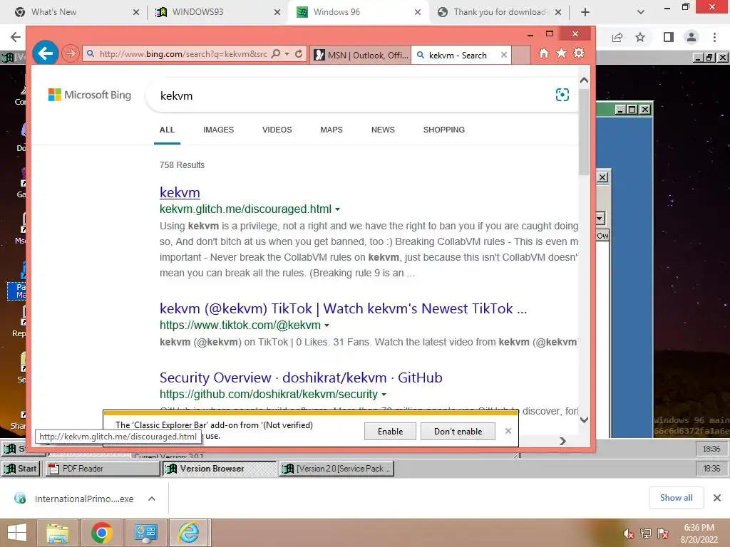Dismiss the add-on notification bar
Screen dimensions: 730x547
(x=508, y=431)
